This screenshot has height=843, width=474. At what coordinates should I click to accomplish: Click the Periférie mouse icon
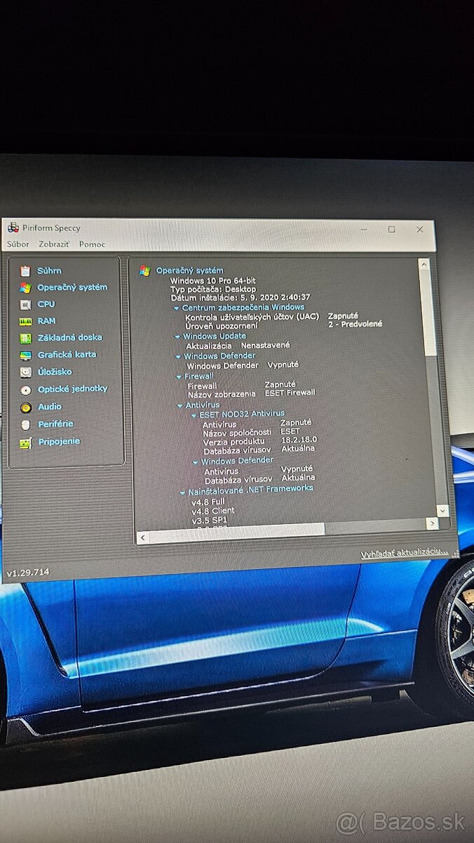coord(26,424)
